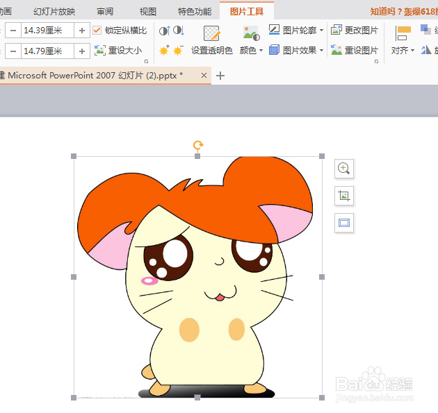The image size is (438, 413).
Task: Increase brightness with the sun plus icon
Action: point(164,50)
